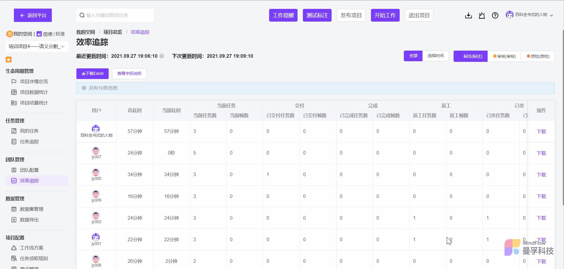Image resolution: width=564 pixels, height=269 pixels.
Task: Click the download icon in top bar
Action: [x=468, y=15]
